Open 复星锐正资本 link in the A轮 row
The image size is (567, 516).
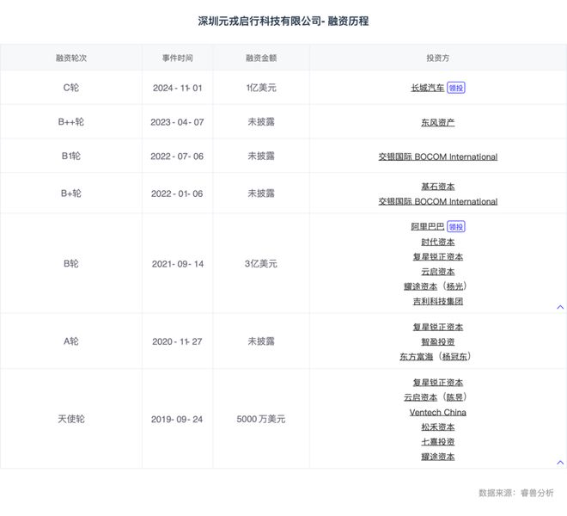[x=437, y=327]
